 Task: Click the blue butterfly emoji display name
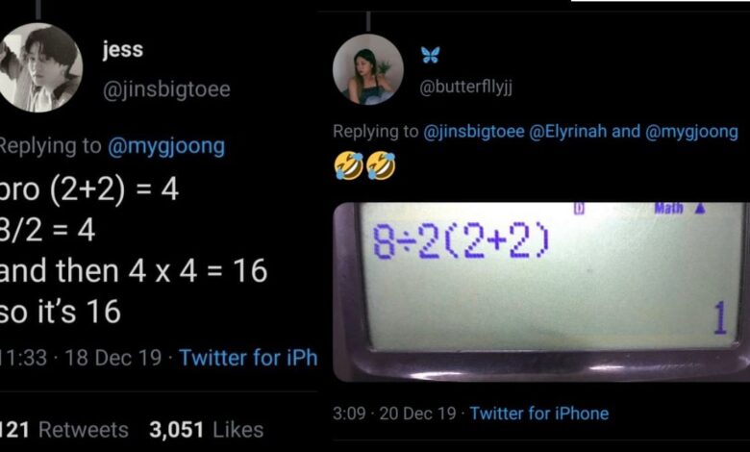point(430,55)
